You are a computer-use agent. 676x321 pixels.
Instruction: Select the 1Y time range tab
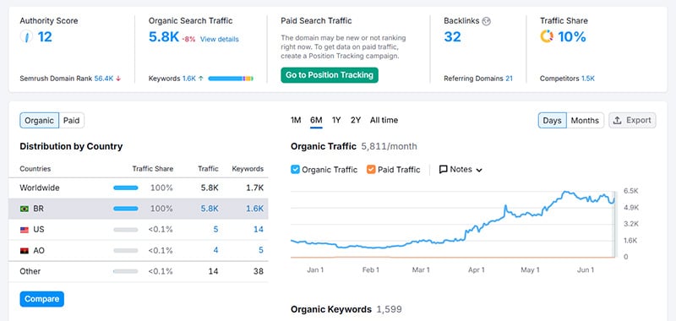[336, 120]
